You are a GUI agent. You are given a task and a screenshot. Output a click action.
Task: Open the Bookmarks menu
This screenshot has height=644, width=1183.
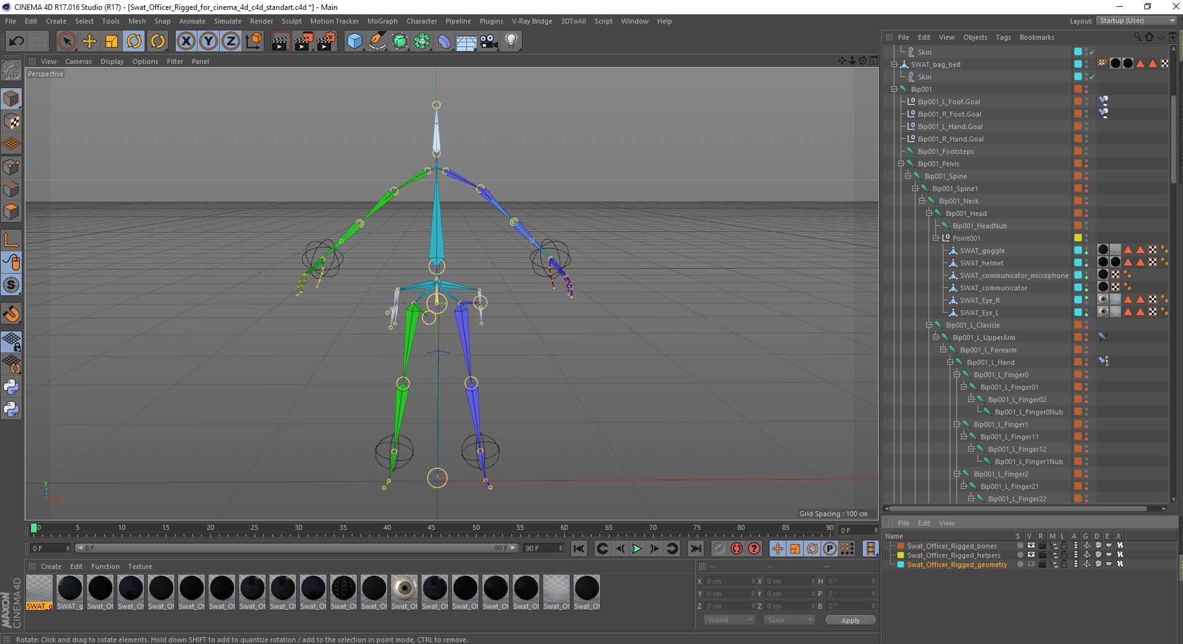(1037, 37)
